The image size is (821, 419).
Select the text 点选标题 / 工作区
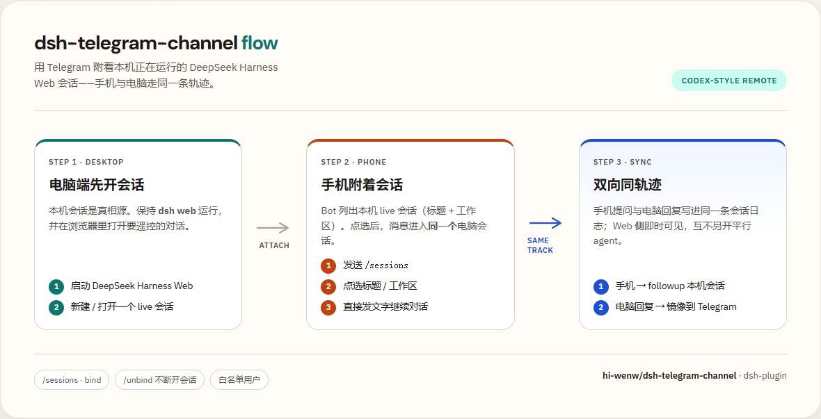click(x=380, y=286)
